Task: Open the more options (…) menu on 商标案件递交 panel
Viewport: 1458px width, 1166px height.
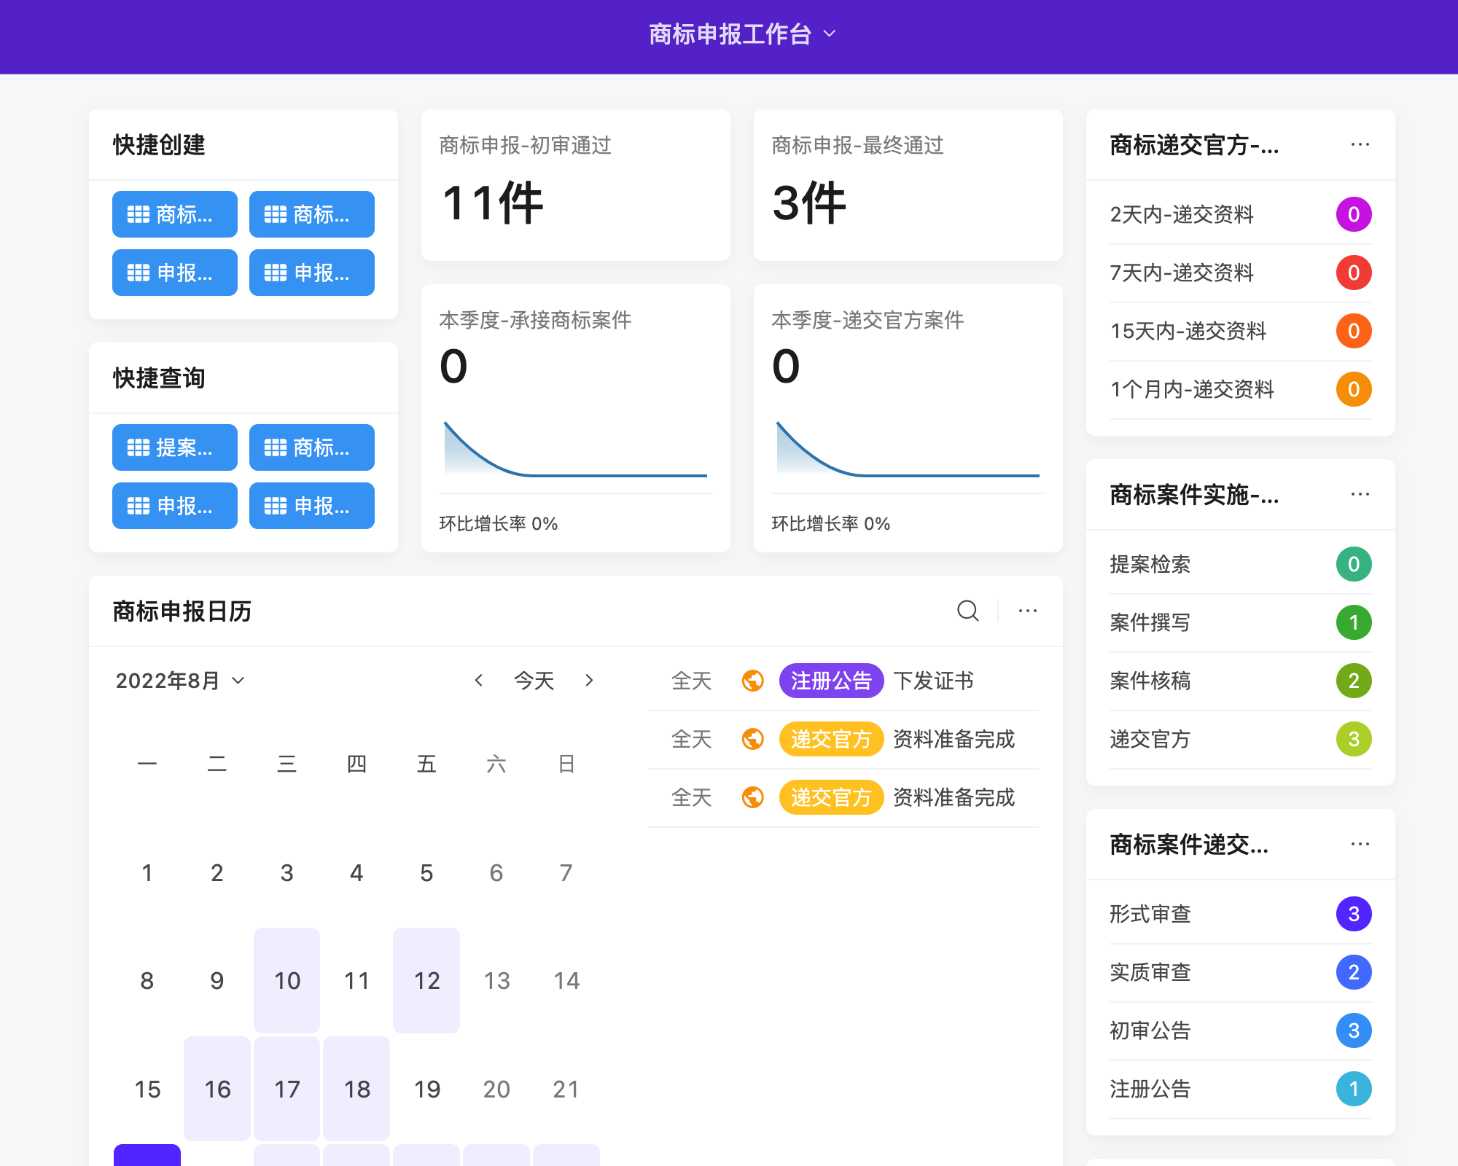Action: tap(1360, 843)
